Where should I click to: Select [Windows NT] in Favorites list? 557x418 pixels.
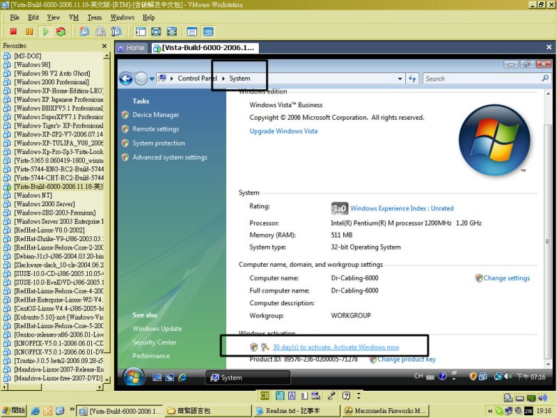(x=33, y=195)
